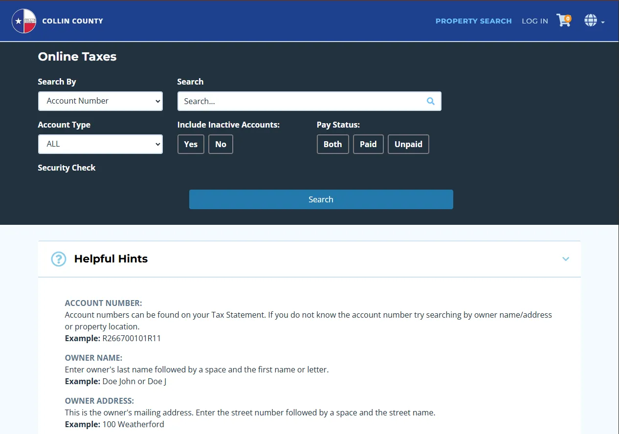The height and width of the screenshot is (434, 619).
Task: Click the example R266700101R11 text
Action: point(132,338)
